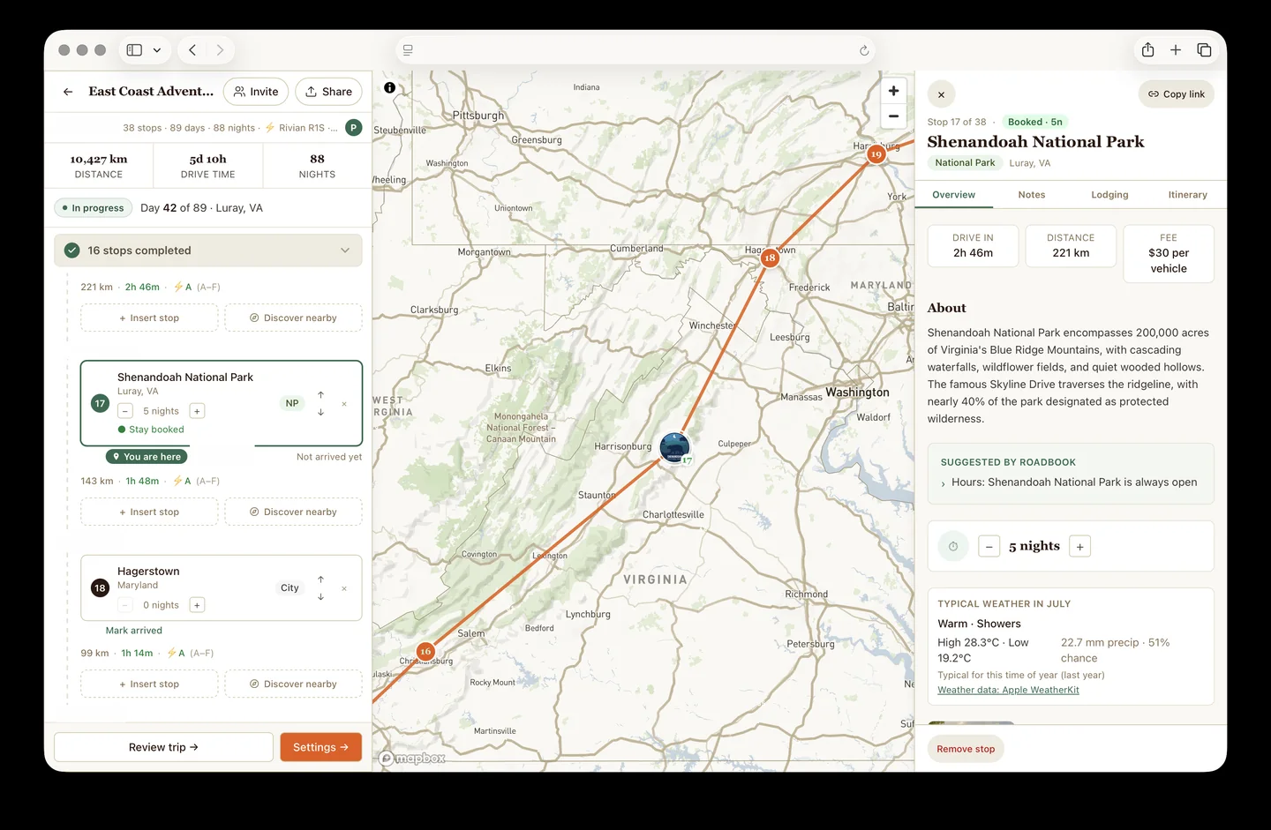1271x830 pixels.
Task: Switch to the Itinerary tab
Action: point(1187,195)
